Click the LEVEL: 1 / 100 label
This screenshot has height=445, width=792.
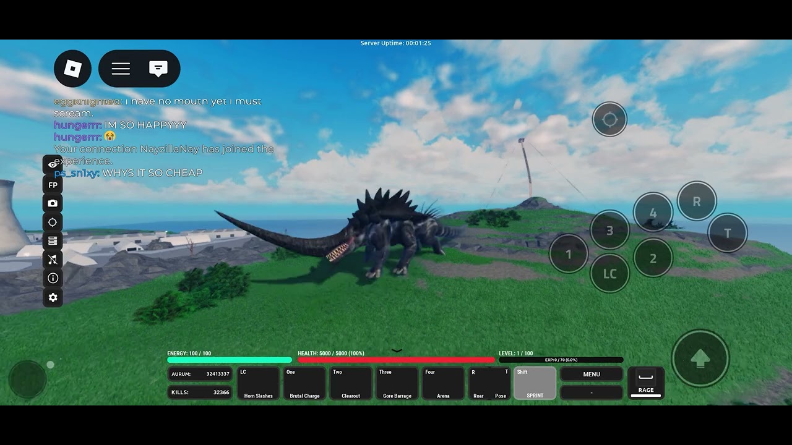tap(516, 354)
